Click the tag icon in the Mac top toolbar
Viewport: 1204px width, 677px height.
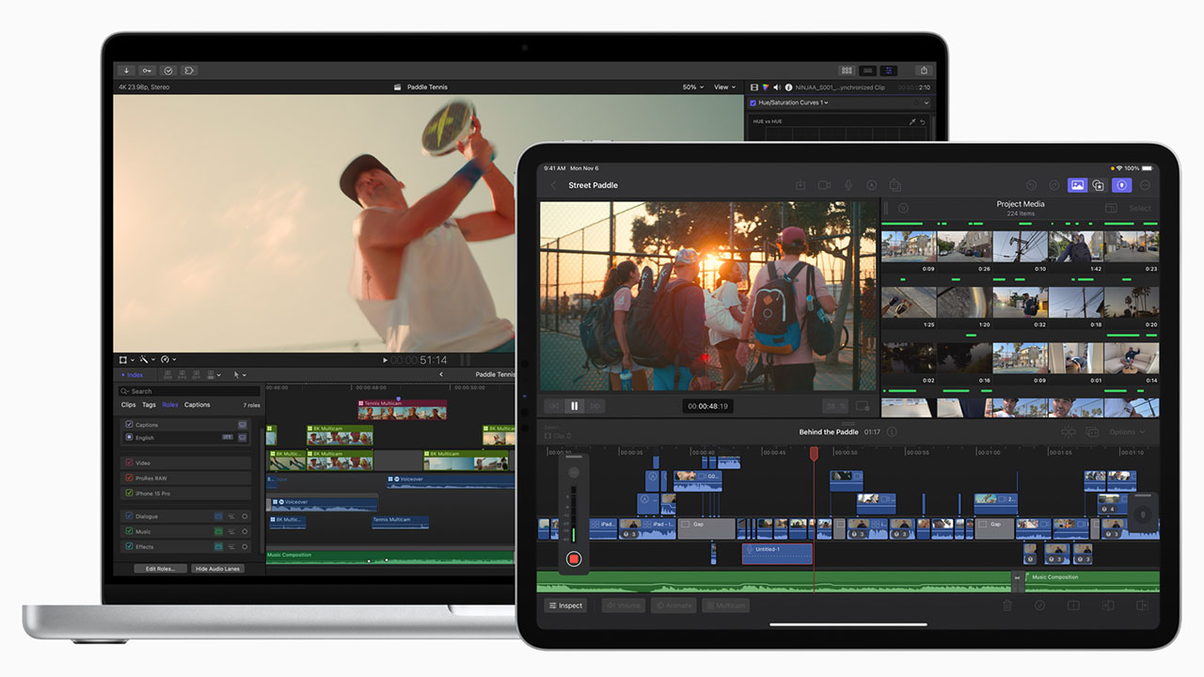click(x=189, y=71)
